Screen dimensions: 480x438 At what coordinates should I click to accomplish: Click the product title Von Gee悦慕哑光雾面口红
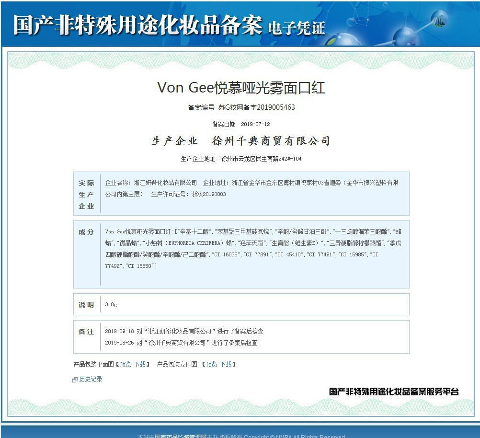tap(241, 88)
